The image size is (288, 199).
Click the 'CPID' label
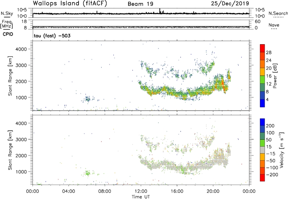(8, 34)
